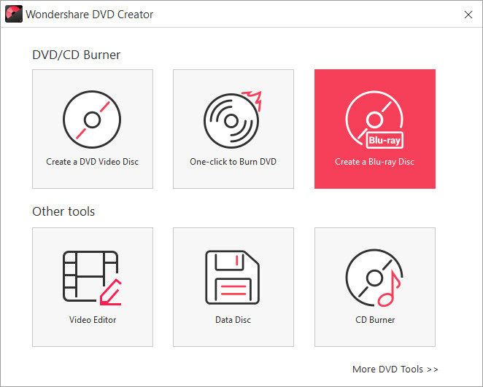Select the 'Create a Blu-ray Disc' text
Image resolution: width=483 pixels, height=387 pixels.
click(x=374, y=162)
